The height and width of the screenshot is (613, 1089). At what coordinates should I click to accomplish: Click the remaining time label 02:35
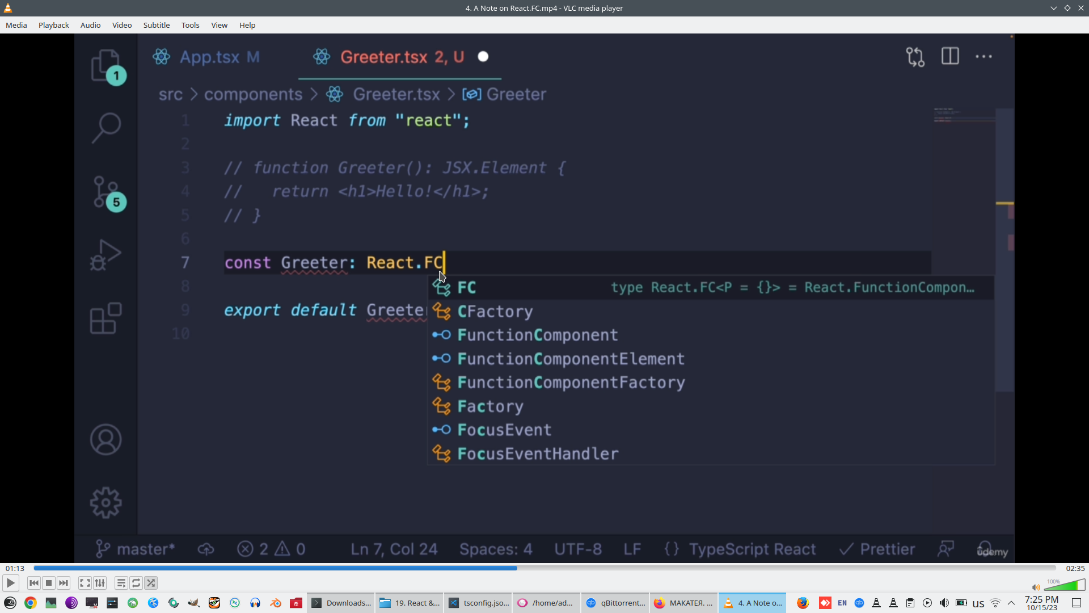click(x=1075, y=568)
